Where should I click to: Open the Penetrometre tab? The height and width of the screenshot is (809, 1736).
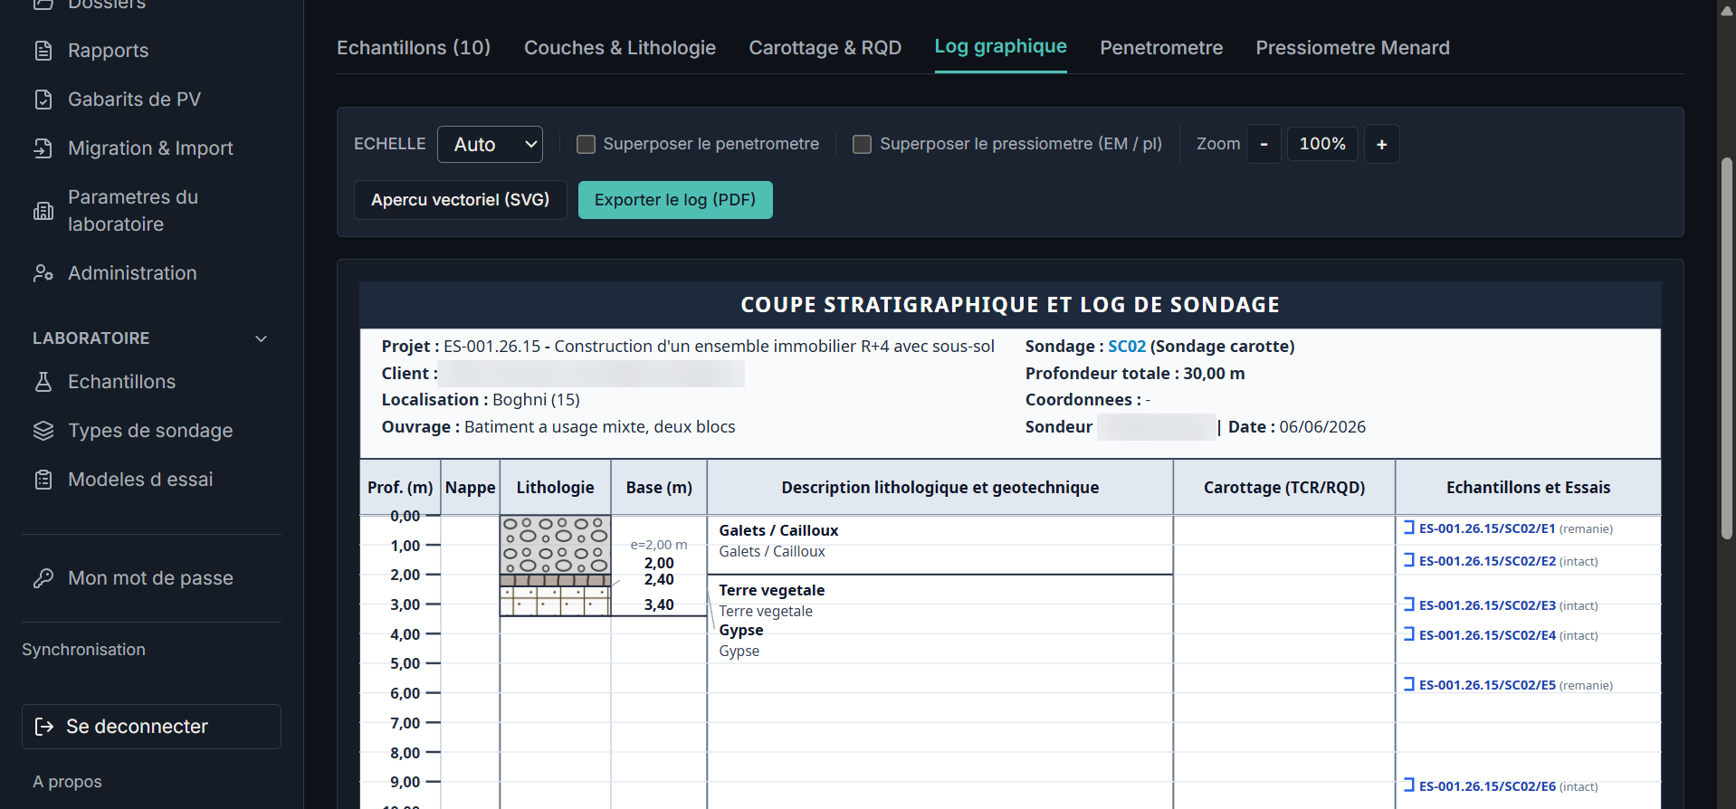(1161, 48)
